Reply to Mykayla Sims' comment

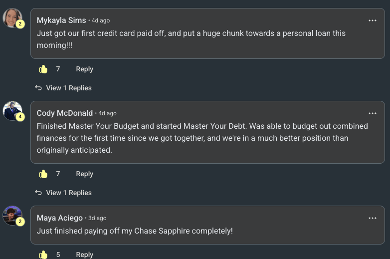pyautogui.click(x=84, y=69)
